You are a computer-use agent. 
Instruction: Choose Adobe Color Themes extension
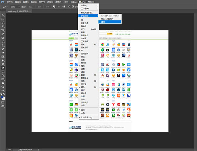(x=110, y=16)
